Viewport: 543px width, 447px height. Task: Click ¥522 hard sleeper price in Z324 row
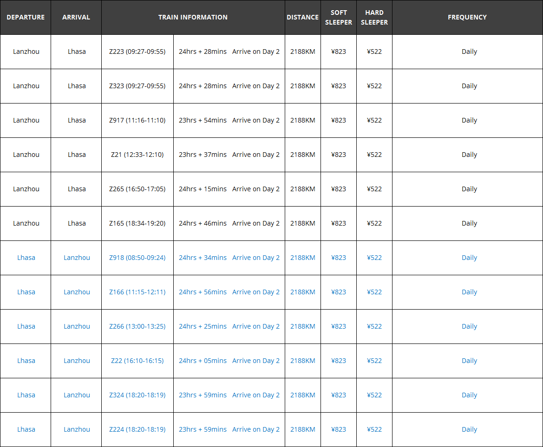tap(374, 395)
